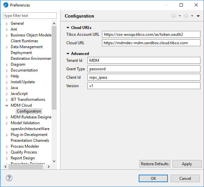Open the Configuration page view menu triangle

click(198, 16)
